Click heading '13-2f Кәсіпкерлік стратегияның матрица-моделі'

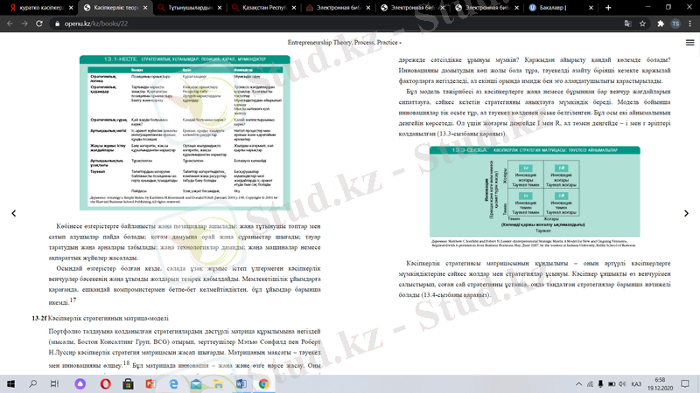pos(100,318)
